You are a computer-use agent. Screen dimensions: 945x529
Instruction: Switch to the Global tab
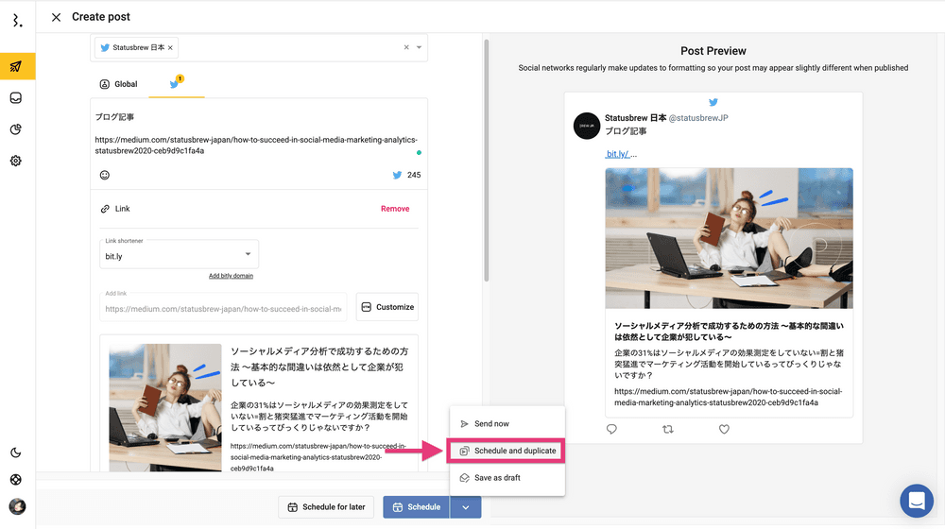pos(118,84)
